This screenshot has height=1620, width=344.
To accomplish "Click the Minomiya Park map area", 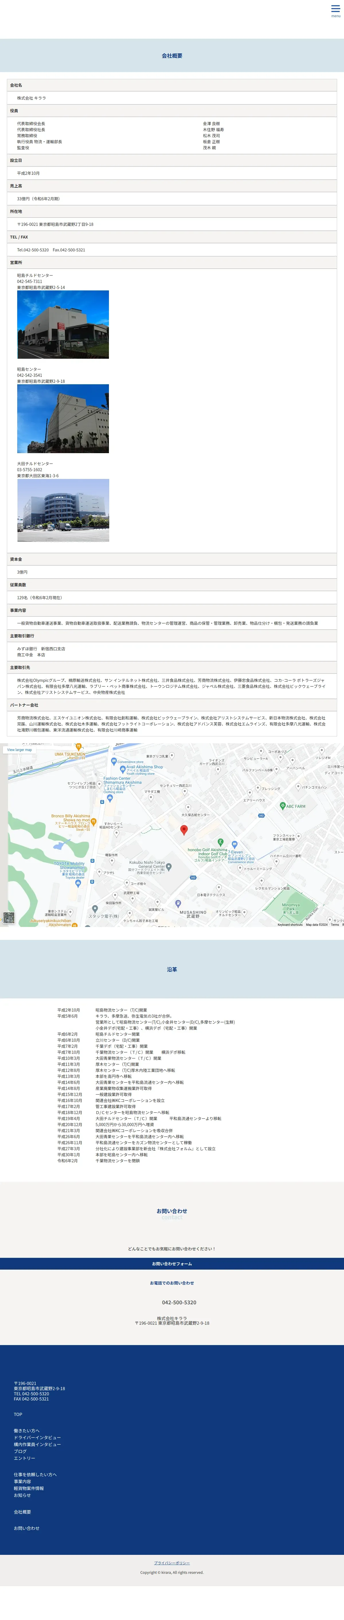I will pos(291,907).
